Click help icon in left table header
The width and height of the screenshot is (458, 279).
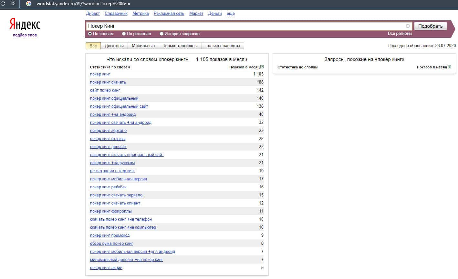[262, 67]
